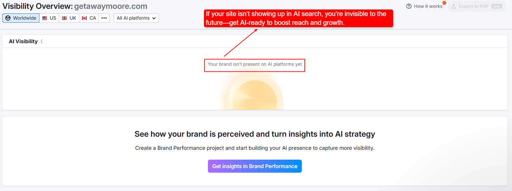Screen dimensions: 512x191
Task: Select the US flag icon
Action: point(45,18)
